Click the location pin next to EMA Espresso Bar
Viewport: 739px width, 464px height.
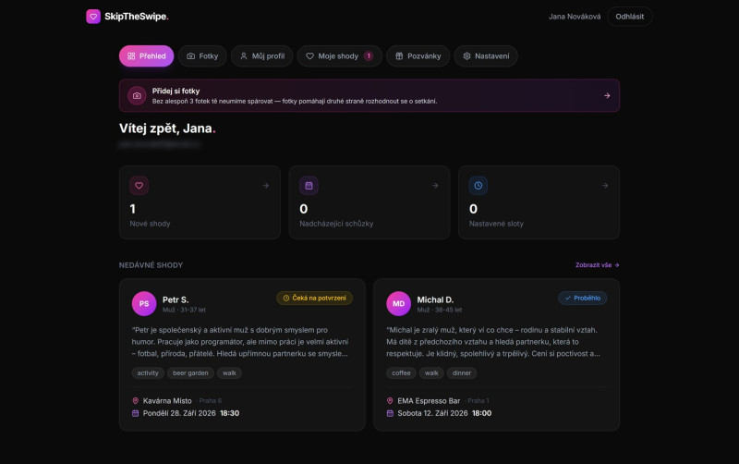point(390,401)
